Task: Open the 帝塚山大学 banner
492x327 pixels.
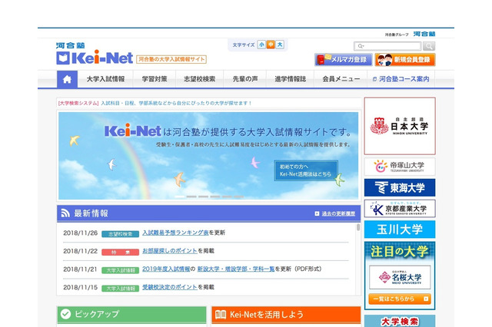Action: pyautogui.click(x=400, y=167)
